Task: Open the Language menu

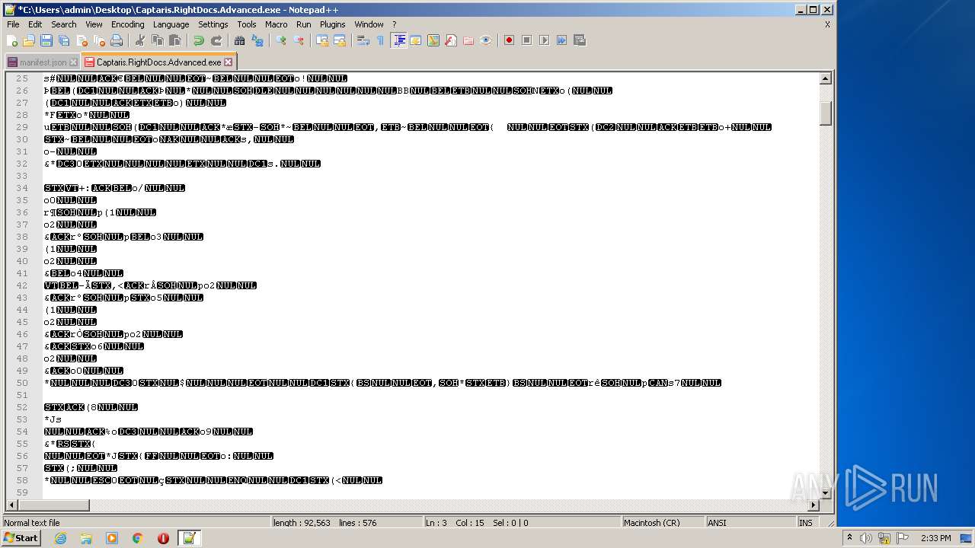Action: (171, 24)
